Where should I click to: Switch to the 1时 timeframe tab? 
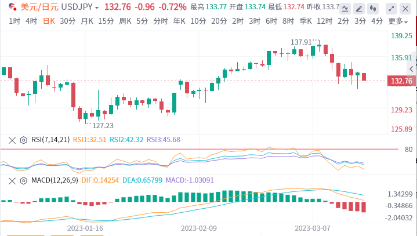(x=14, y=21)
